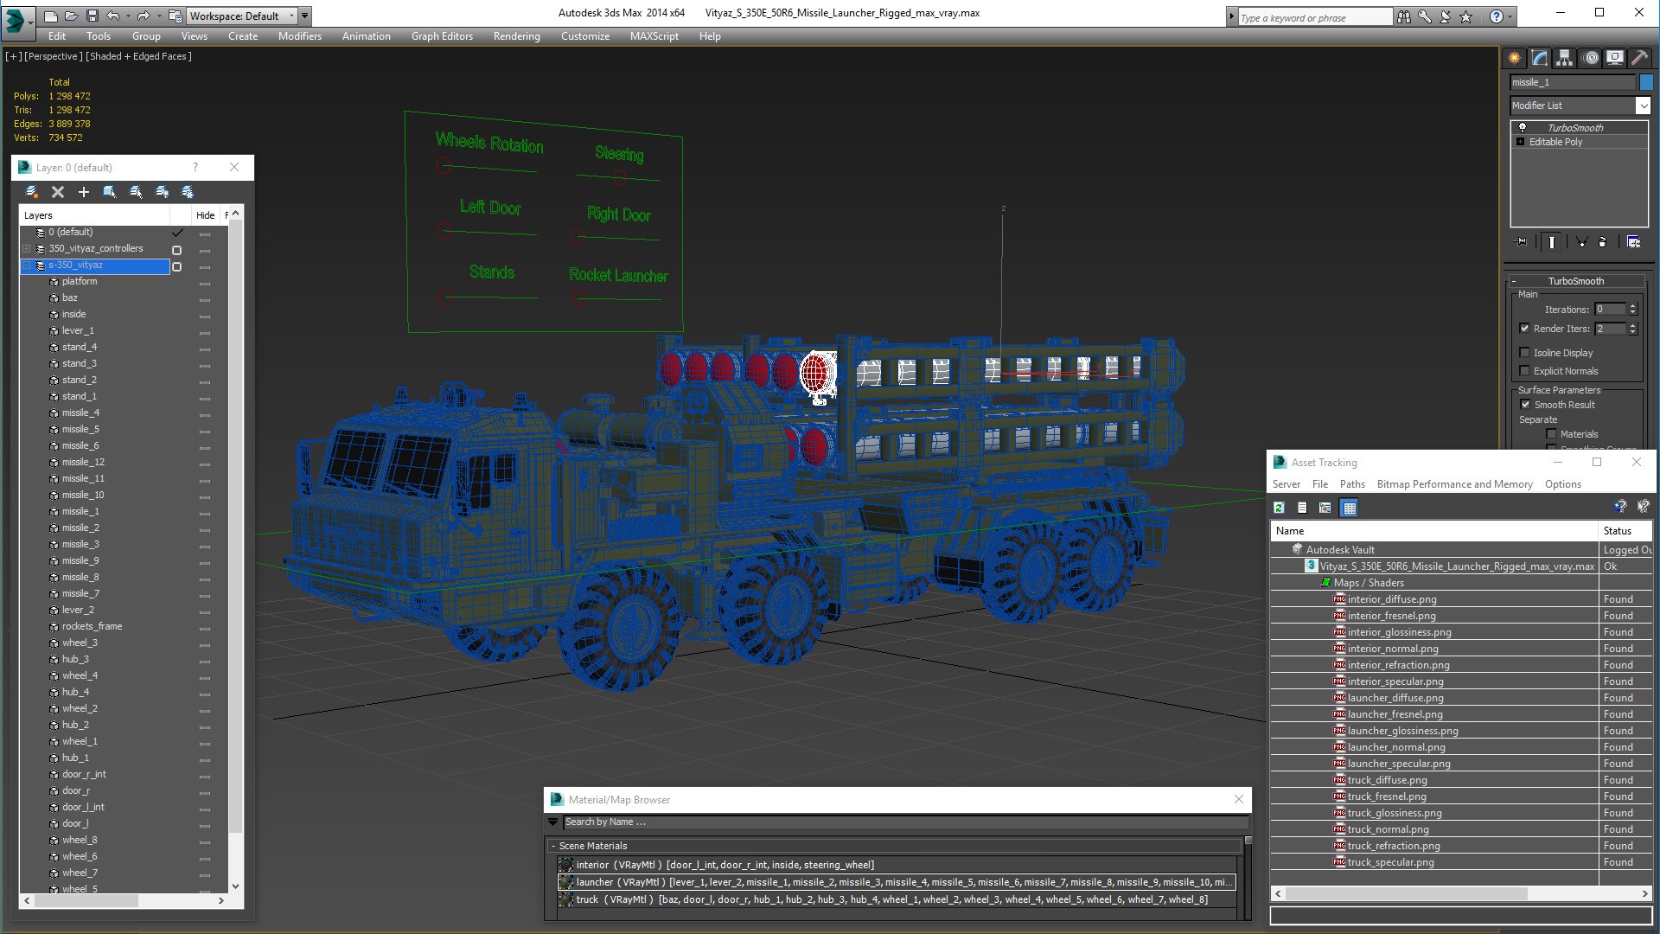This screenshot has height=934, width=1660.
Task: Click Make Unique icon under modifier stack
Action: pos(1581,242)
